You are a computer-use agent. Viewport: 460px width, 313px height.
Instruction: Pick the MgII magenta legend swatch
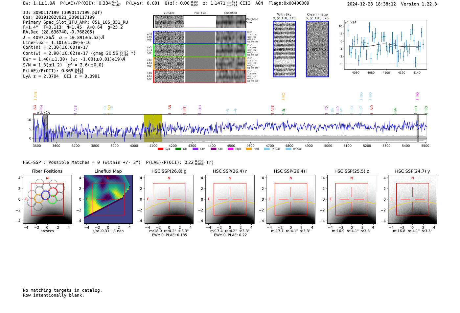[x=230, y=149]
